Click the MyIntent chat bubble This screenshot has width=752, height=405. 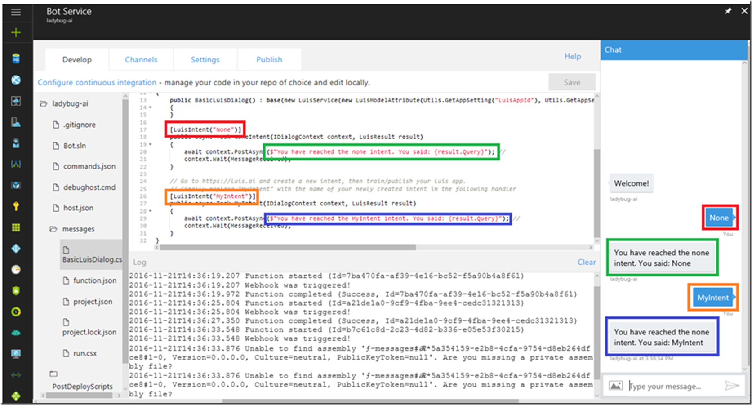point(713,298)
